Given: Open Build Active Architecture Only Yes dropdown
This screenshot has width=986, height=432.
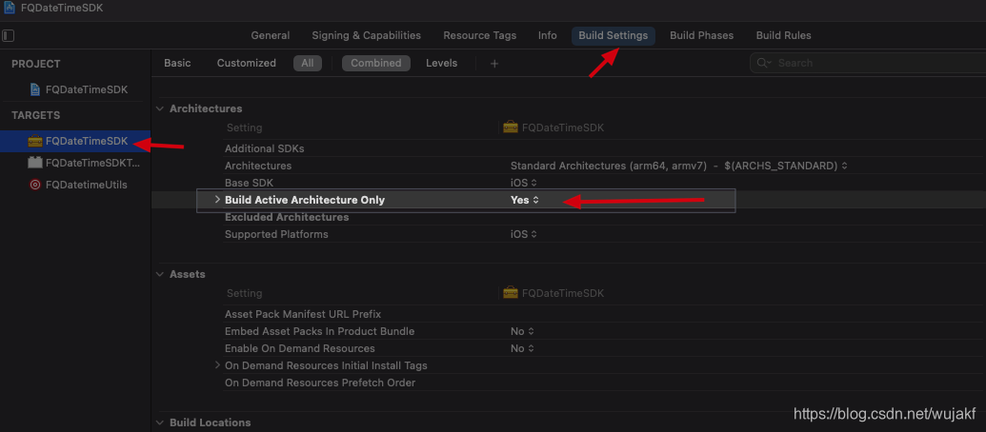Looking at the screenshot, I should click(x=525, y=201).
